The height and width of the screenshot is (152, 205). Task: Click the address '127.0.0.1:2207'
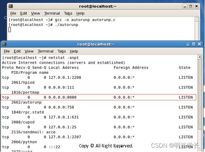coord(65,137)
